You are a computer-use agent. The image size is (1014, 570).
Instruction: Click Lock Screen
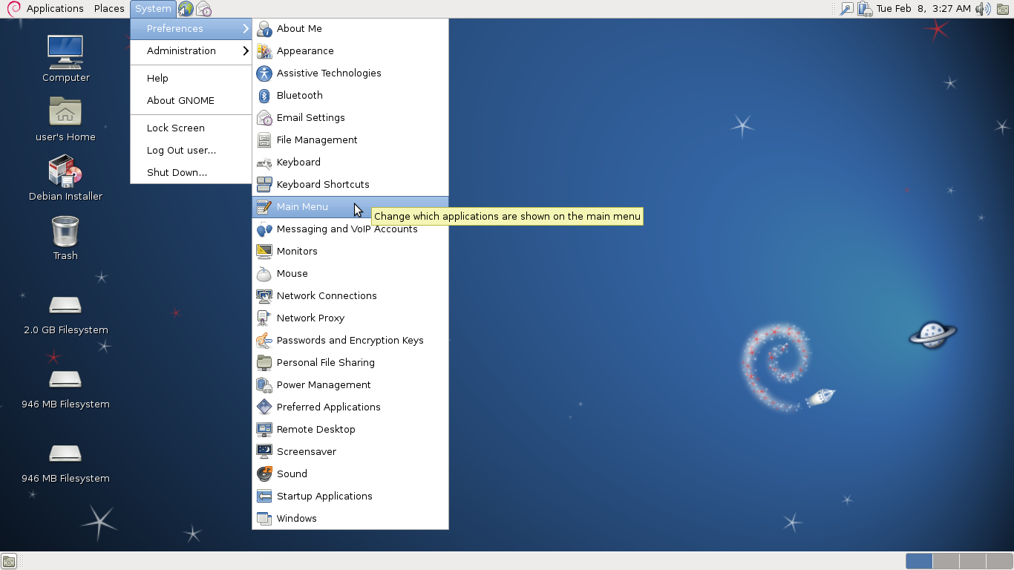click(x=175, y=128)
